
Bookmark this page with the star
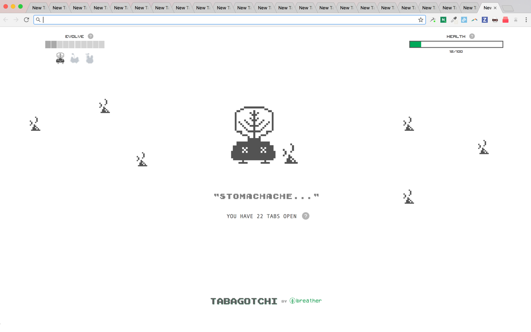coord(421,20)
